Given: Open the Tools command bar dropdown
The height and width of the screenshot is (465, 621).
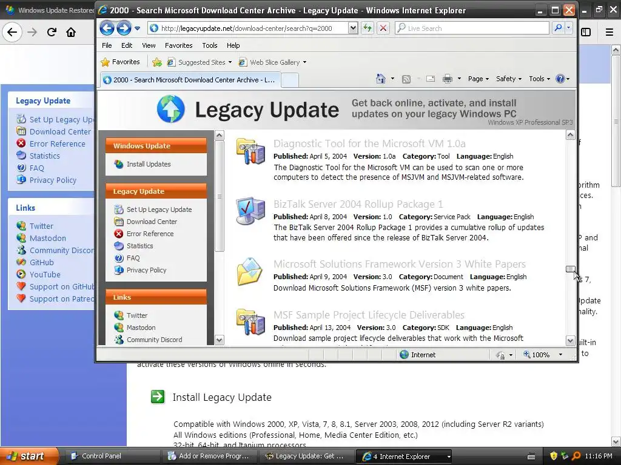Looking at the screenshot, I should coord(539,79).
